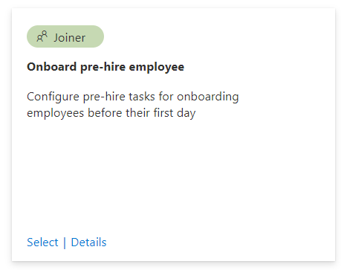Click the Joiner label text
This screenshot has height=270, width=341.
point(70,38)
